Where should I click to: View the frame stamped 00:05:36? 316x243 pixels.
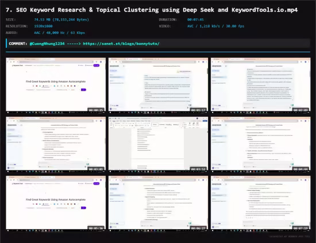[56, 203]
